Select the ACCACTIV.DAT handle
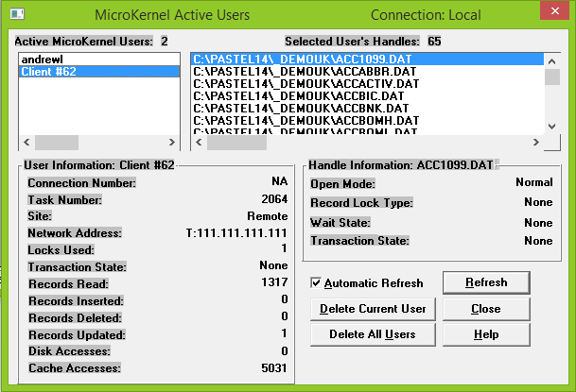Image resolution: width=576 pixels, height=392 pixels. (x=367, y=84)
